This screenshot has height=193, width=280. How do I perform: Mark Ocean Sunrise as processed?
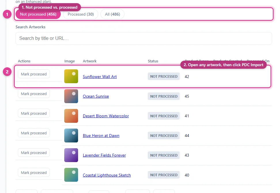coord(34,94)
